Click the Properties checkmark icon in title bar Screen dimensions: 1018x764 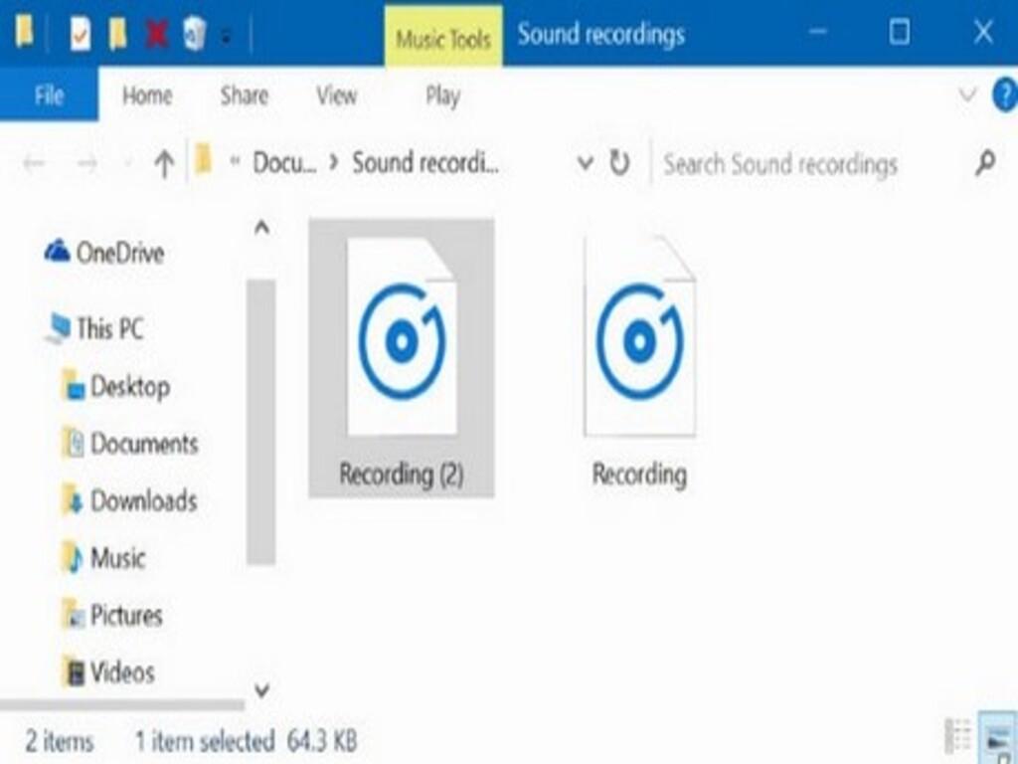[x=80, y=35]
